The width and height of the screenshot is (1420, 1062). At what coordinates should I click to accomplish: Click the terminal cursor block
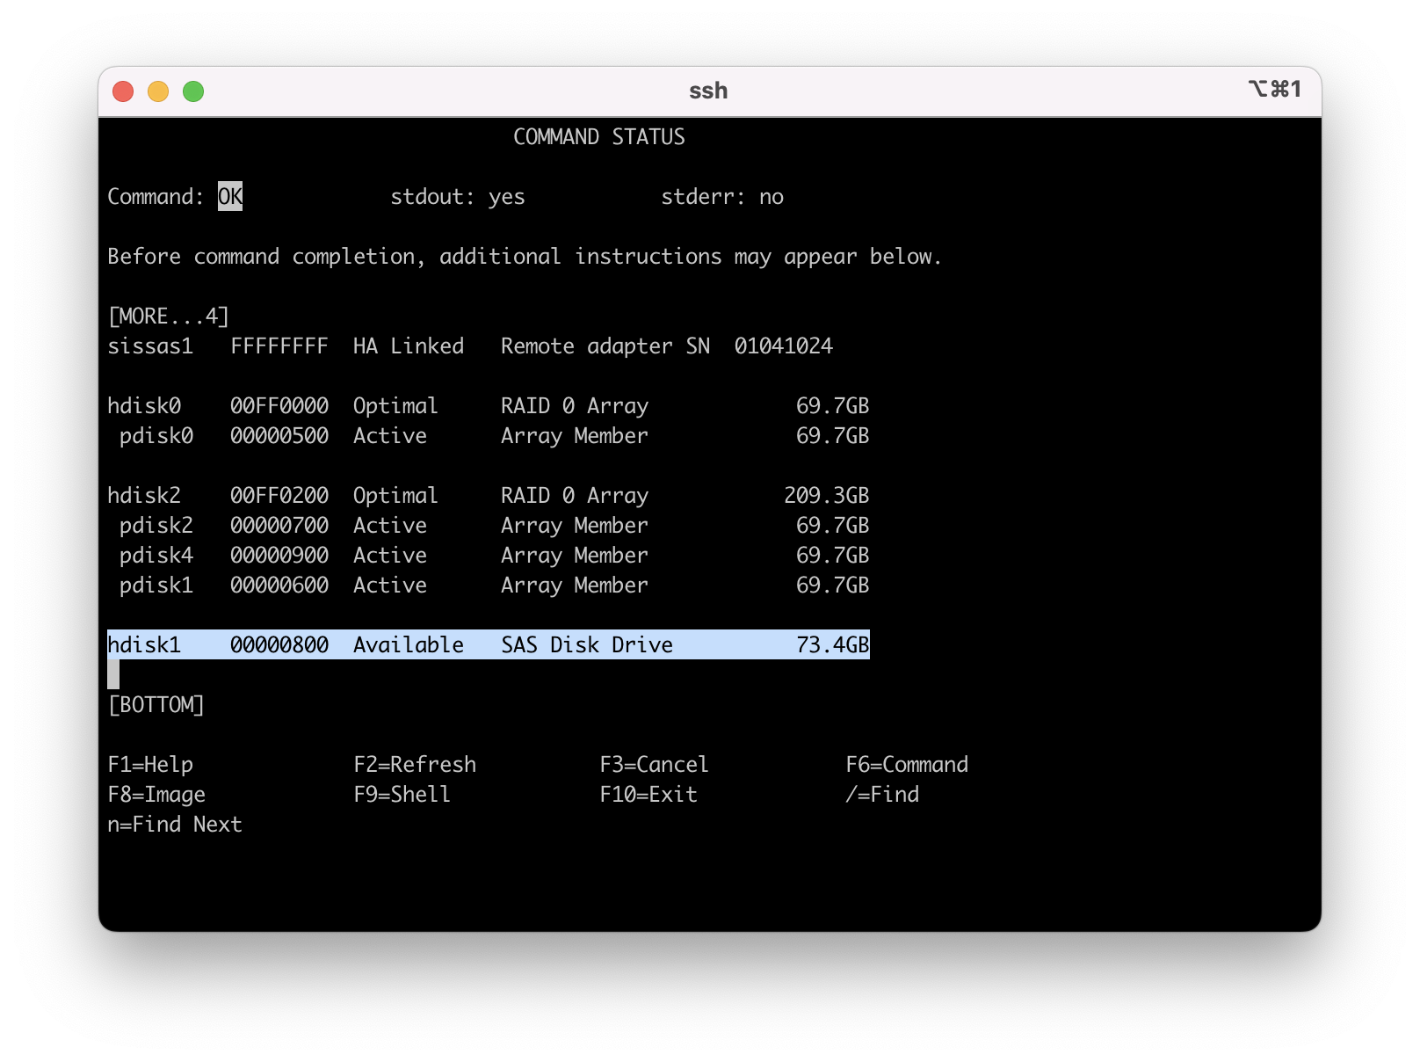click(113, 674)
